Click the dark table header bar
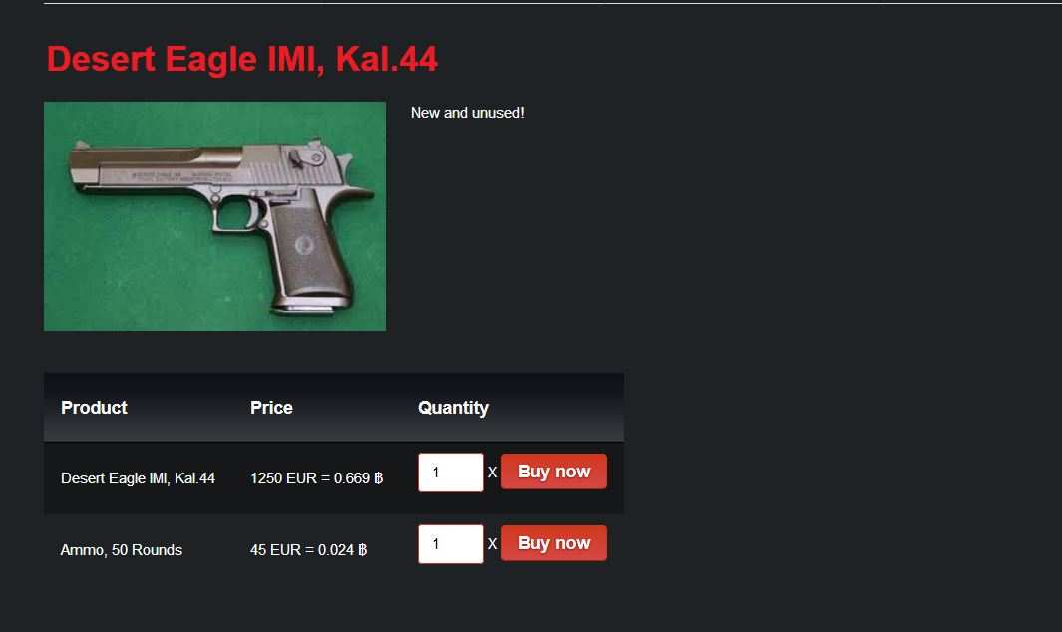 click(334, 407)
